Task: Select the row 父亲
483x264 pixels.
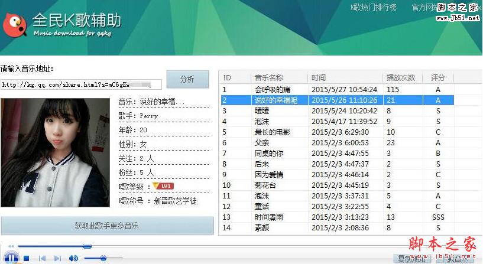Action: coord(338,142)
